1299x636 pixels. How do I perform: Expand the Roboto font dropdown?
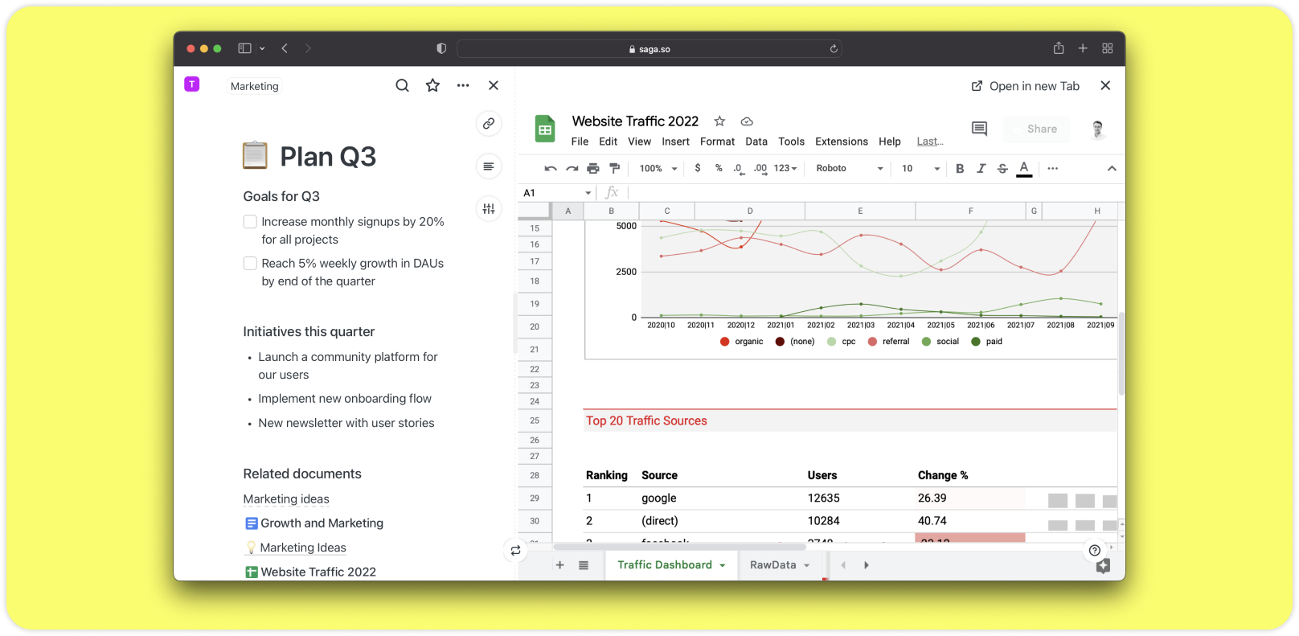[x=849, y=169]
